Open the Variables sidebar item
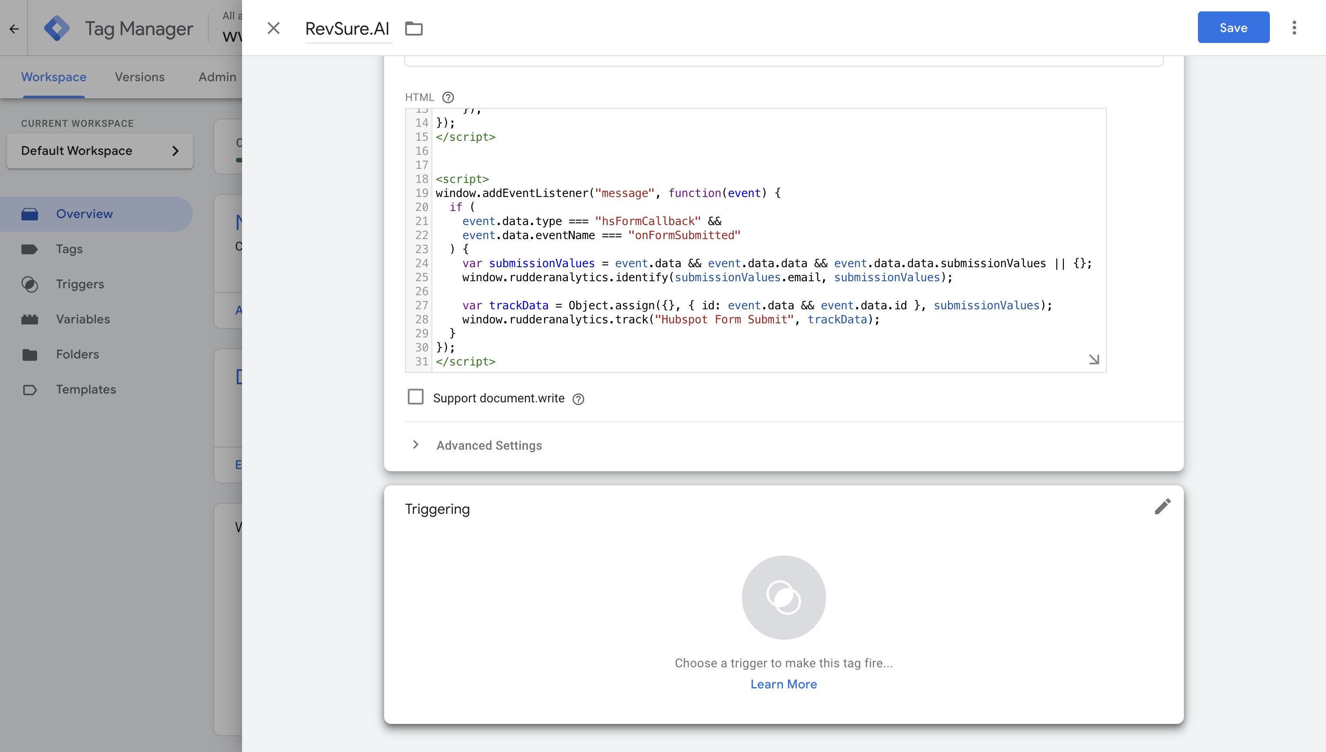 coord(82,319)
